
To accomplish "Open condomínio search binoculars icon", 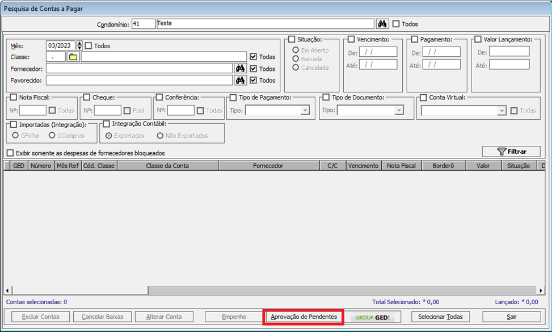I will [382, 24].
